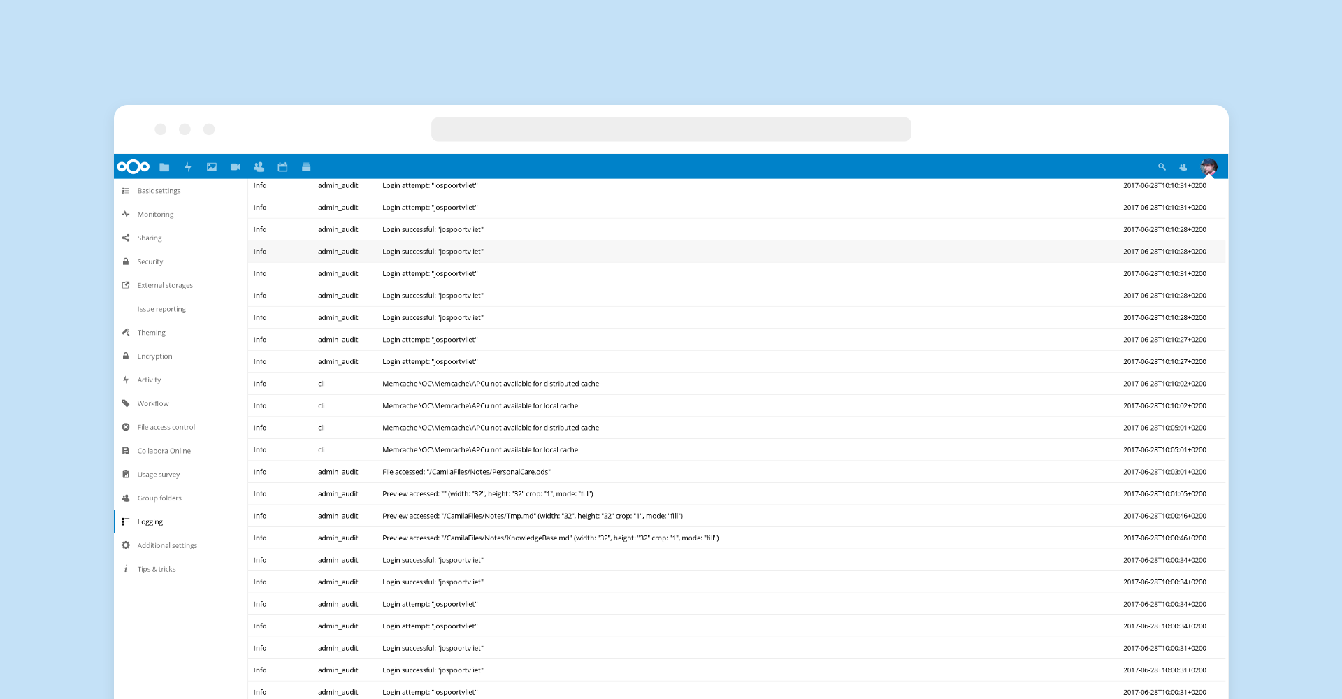Open the Security settings page
The width and height of the screenshot is (1342, 699).
point(150,262)
